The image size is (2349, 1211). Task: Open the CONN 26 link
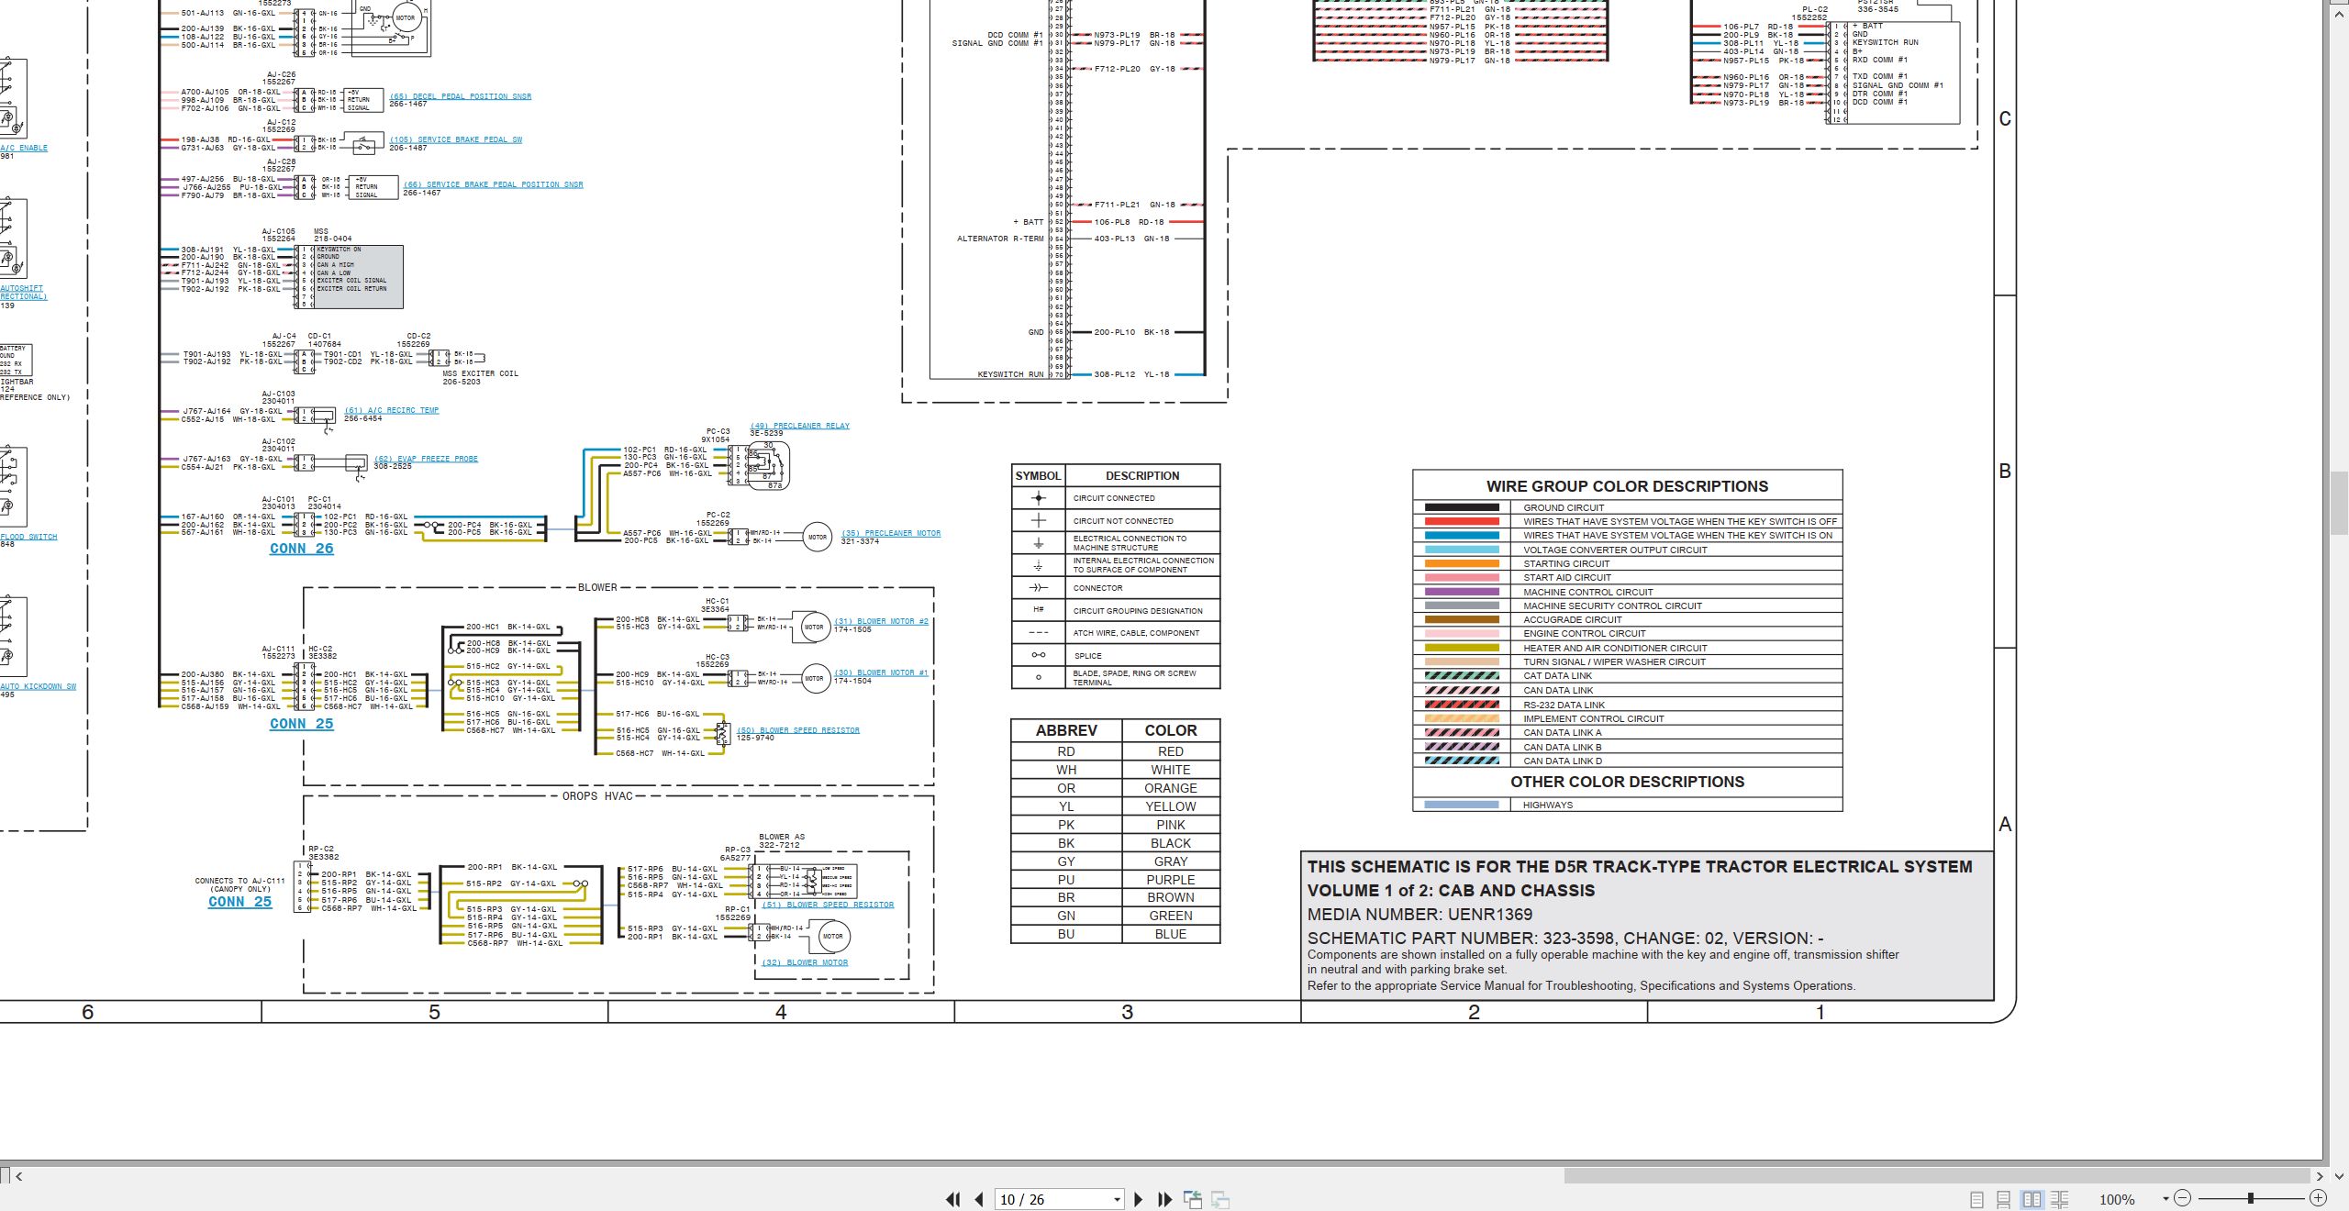pos(301,549)
